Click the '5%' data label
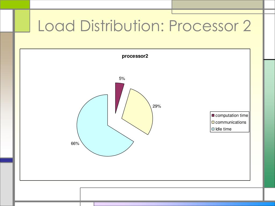This screenshot has height=206, width=275. 122,79
